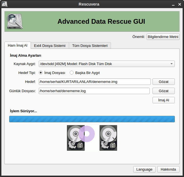The image size is (184, 177).
Task: Select the Ham İmaj Al tab
Action: (18, 45)
